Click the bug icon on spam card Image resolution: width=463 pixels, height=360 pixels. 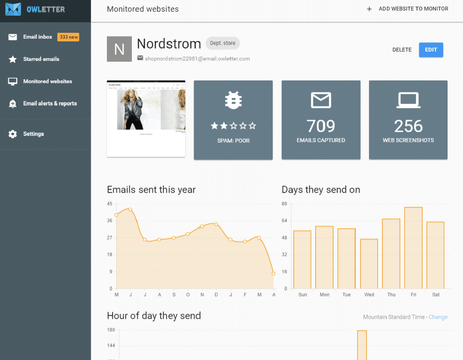[x=233, y=100]
